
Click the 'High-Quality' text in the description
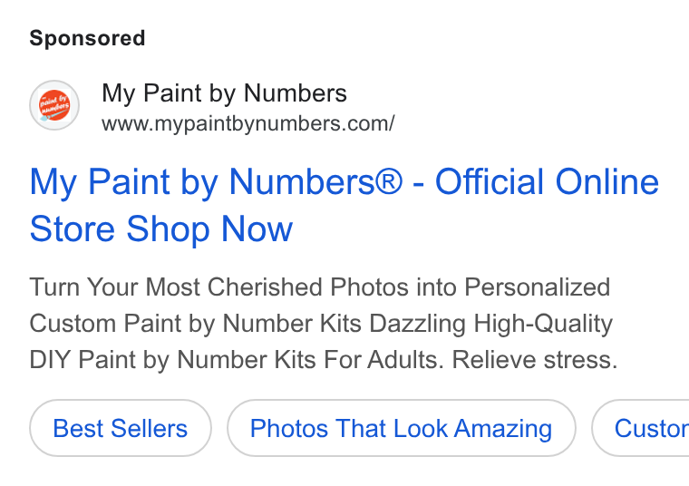point(543,324)
